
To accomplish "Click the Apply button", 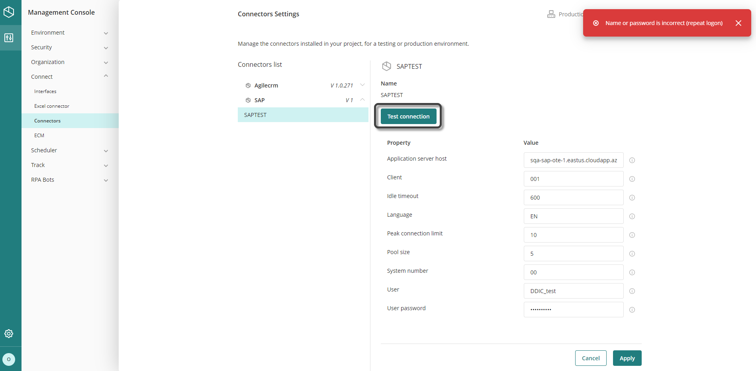I will [627, 358].
